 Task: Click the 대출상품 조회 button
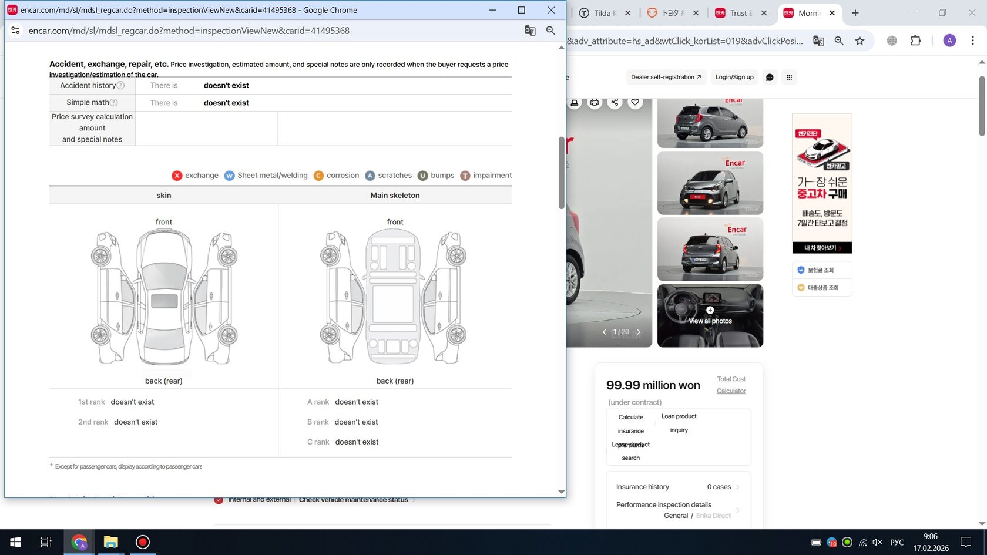click(x=822, y=288)
